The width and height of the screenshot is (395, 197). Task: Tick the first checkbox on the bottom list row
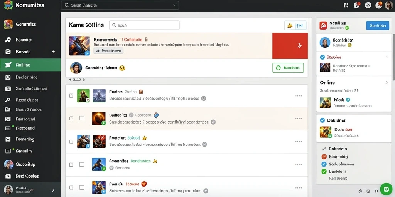71,187
